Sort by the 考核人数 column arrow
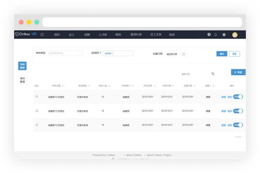Screen dimensions: 260x173 click(109, 86)
